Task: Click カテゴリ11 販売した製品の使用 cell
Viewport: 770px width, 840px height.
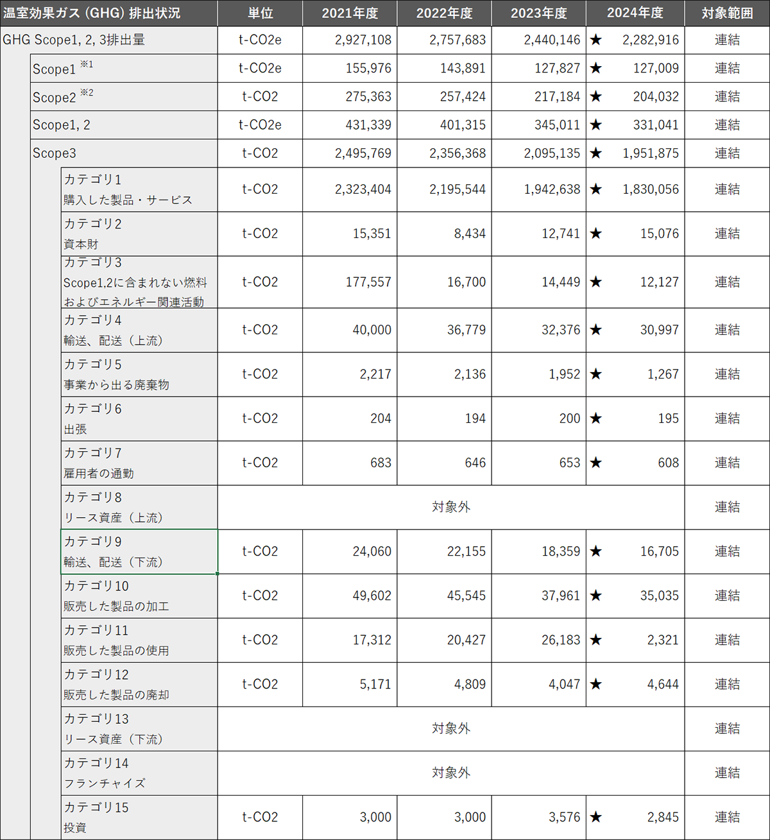Action: pyautogui.click(x=139, y=640)
